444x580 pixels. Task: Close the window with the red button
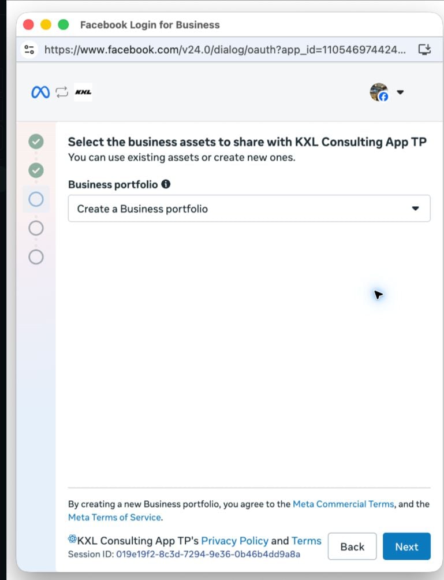coord(28,25)
